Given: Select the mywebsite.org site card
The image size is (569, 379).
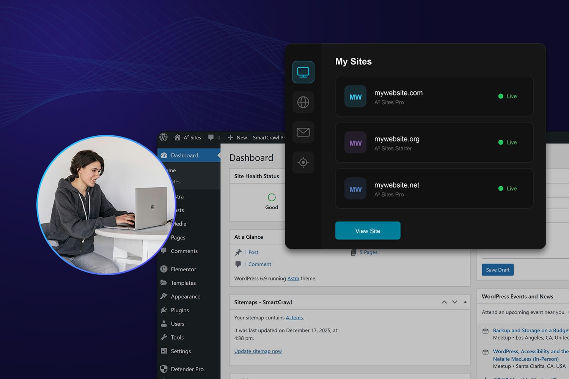Looking at the screenshot, I should pos(434,143).
